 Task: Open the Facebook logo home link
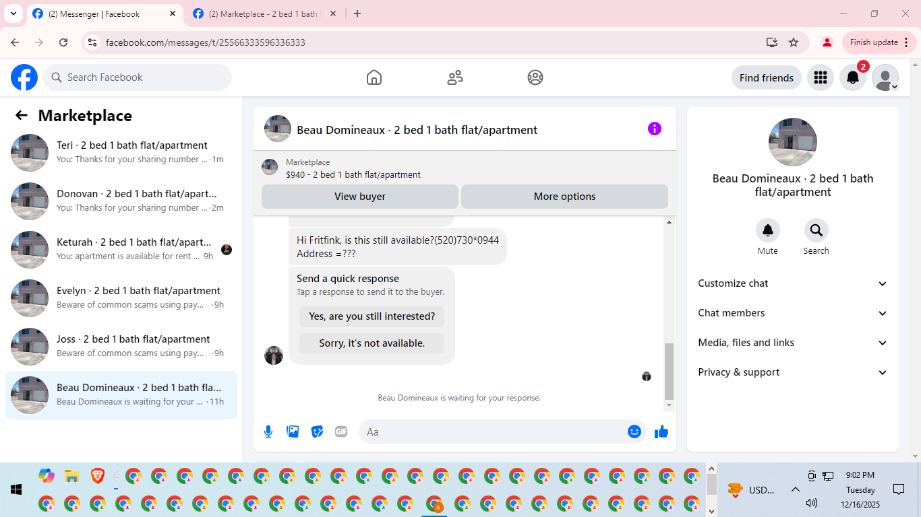click(x=24, y=77)
